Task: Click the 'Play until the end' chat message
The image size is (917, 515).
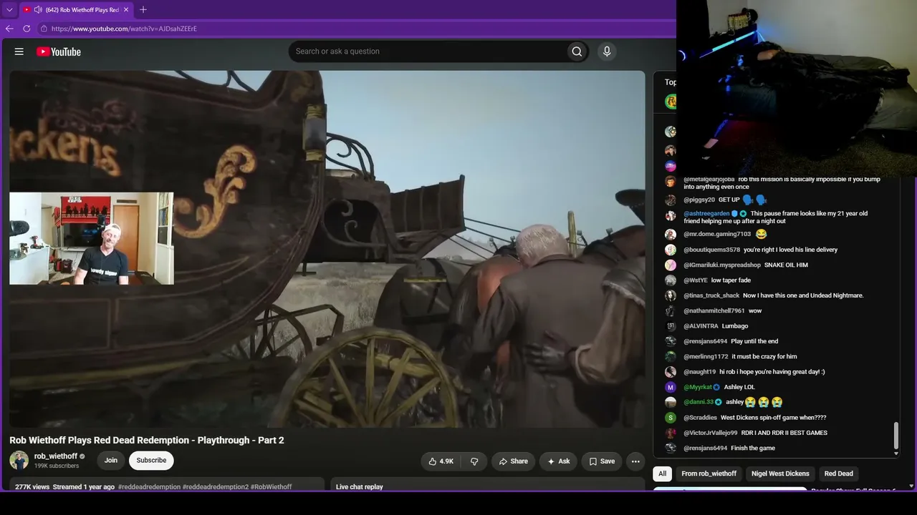Action: tap(754, 341)
